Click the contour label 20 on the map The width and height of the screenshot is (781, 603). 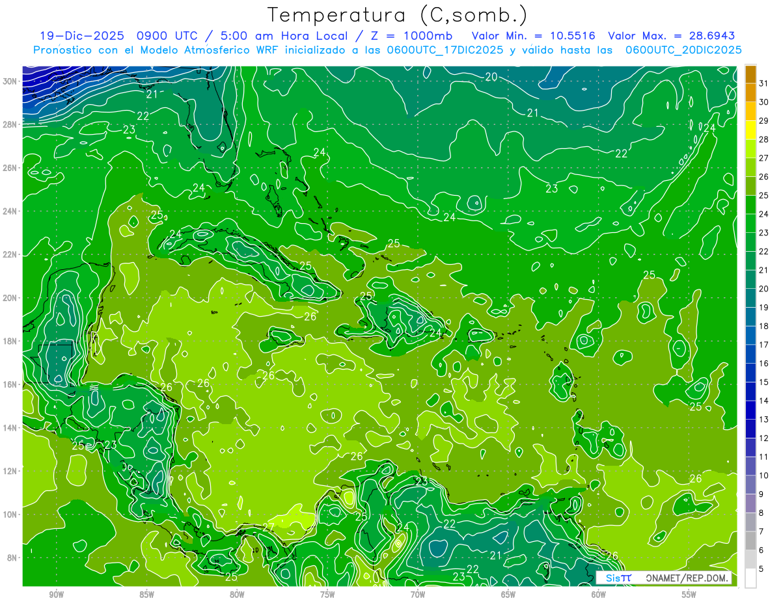click(491, 77)
